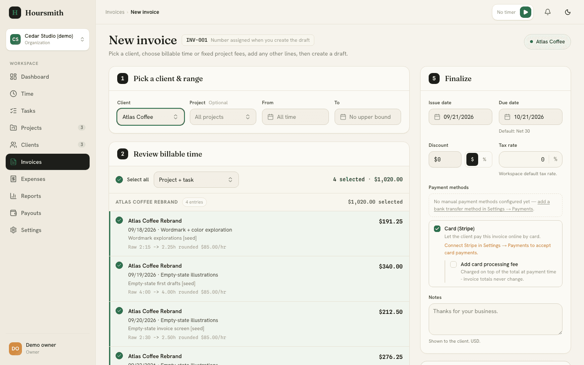Click the Invoices document icon

point(13,162)
